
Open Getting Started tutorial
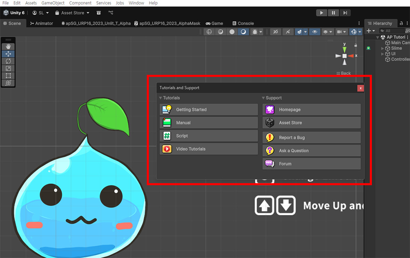[209, 110]
